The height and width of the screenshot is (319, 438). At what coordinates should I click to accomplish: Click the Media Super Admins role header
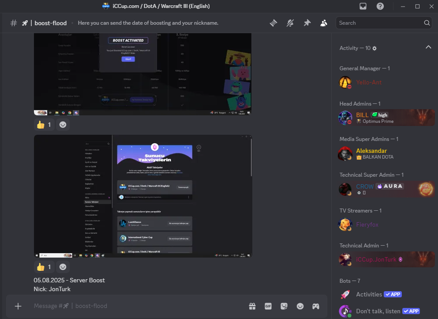click(x=369, y=139)
